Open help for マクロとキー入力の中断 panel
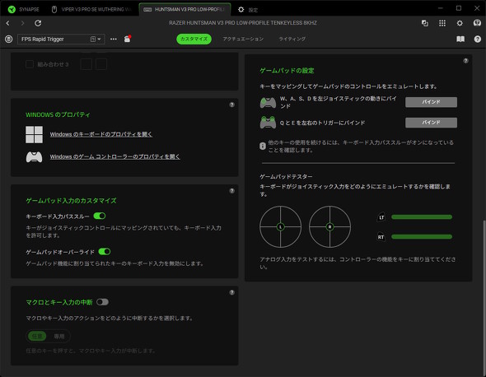The width and height of the screenshot is (486, 377). [x=231, y=292]
